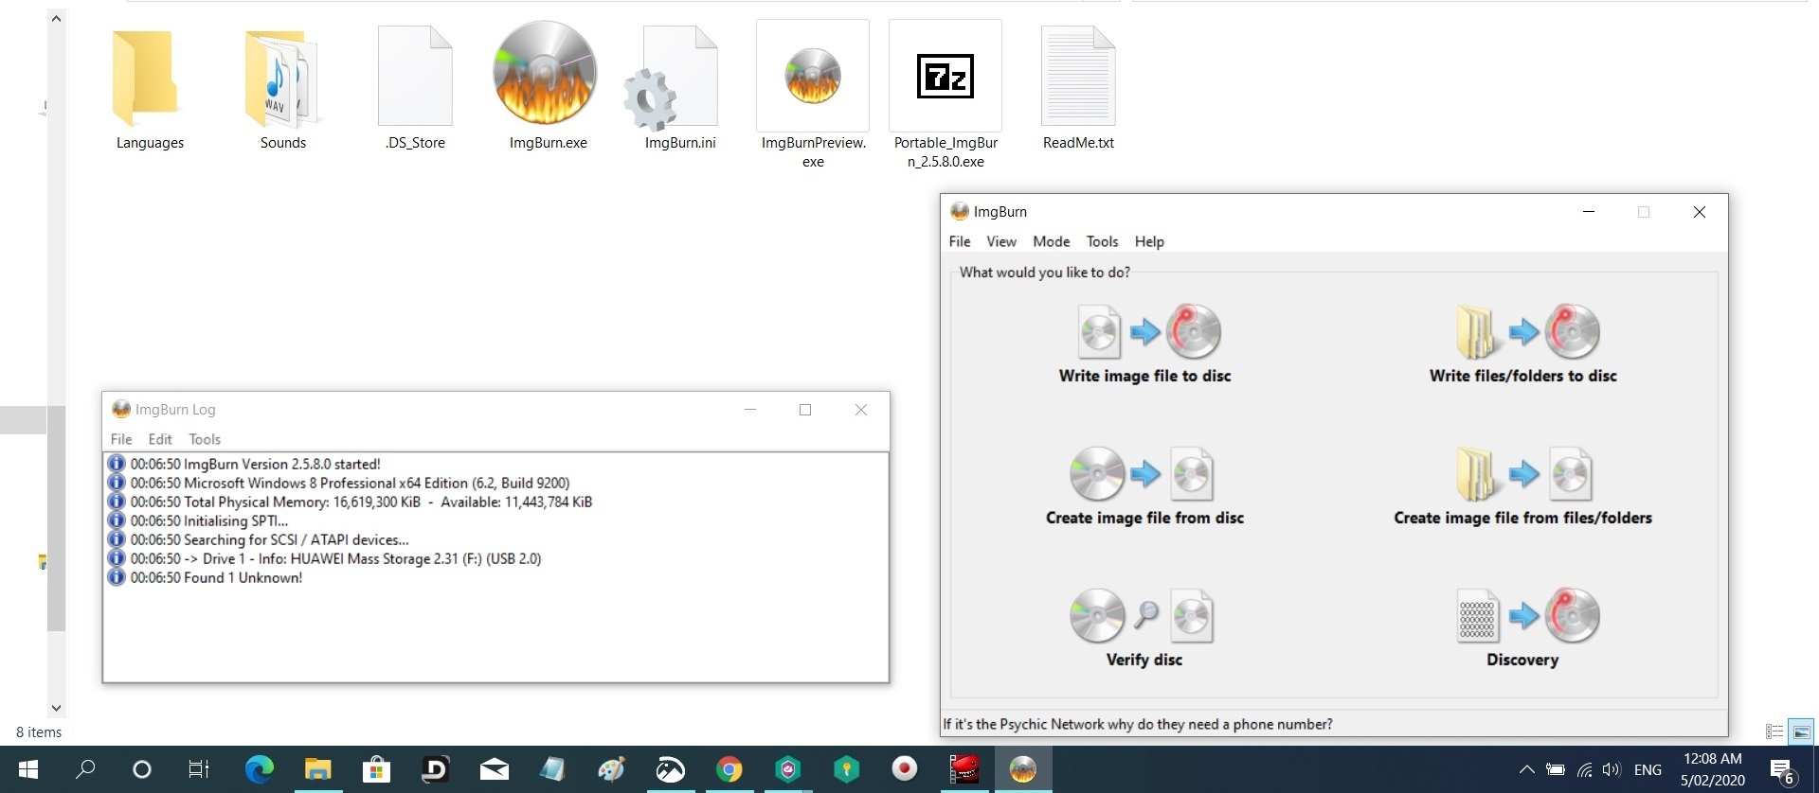Image resolution: width=1819 pixels, height=793 pixels.
Task: Open Microsoft Store from taskbar
Action: (376, 769)
